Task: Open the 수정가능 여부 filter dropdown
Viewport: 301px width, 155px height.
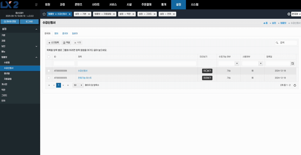Action: (237, 64)
